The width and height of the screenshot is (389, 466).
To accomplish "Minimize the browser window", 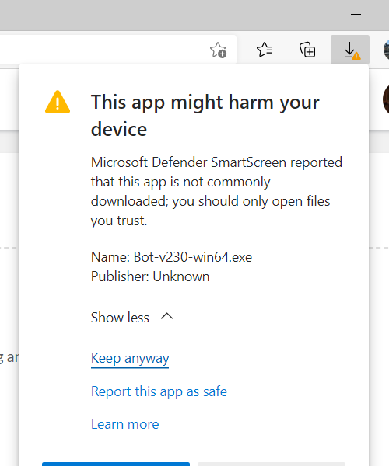I will [356, 14].
